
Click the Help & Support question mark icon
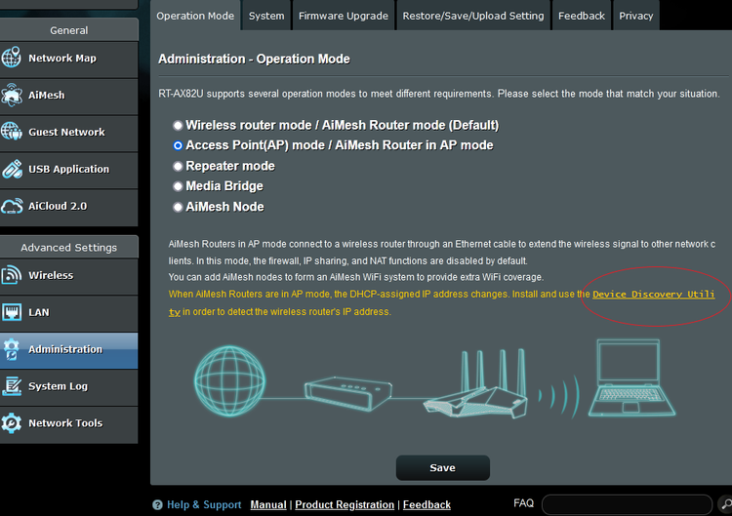[x=157, y=505]
